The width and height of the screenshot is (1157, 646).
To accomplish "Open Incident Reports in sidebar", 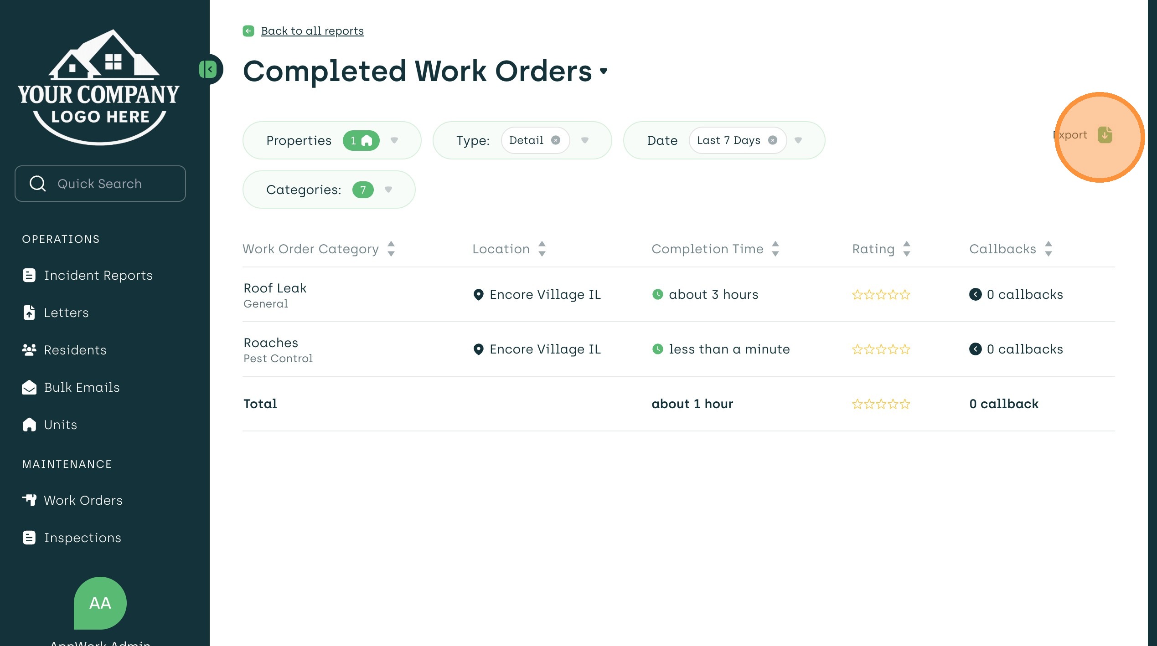I will 98,275.
